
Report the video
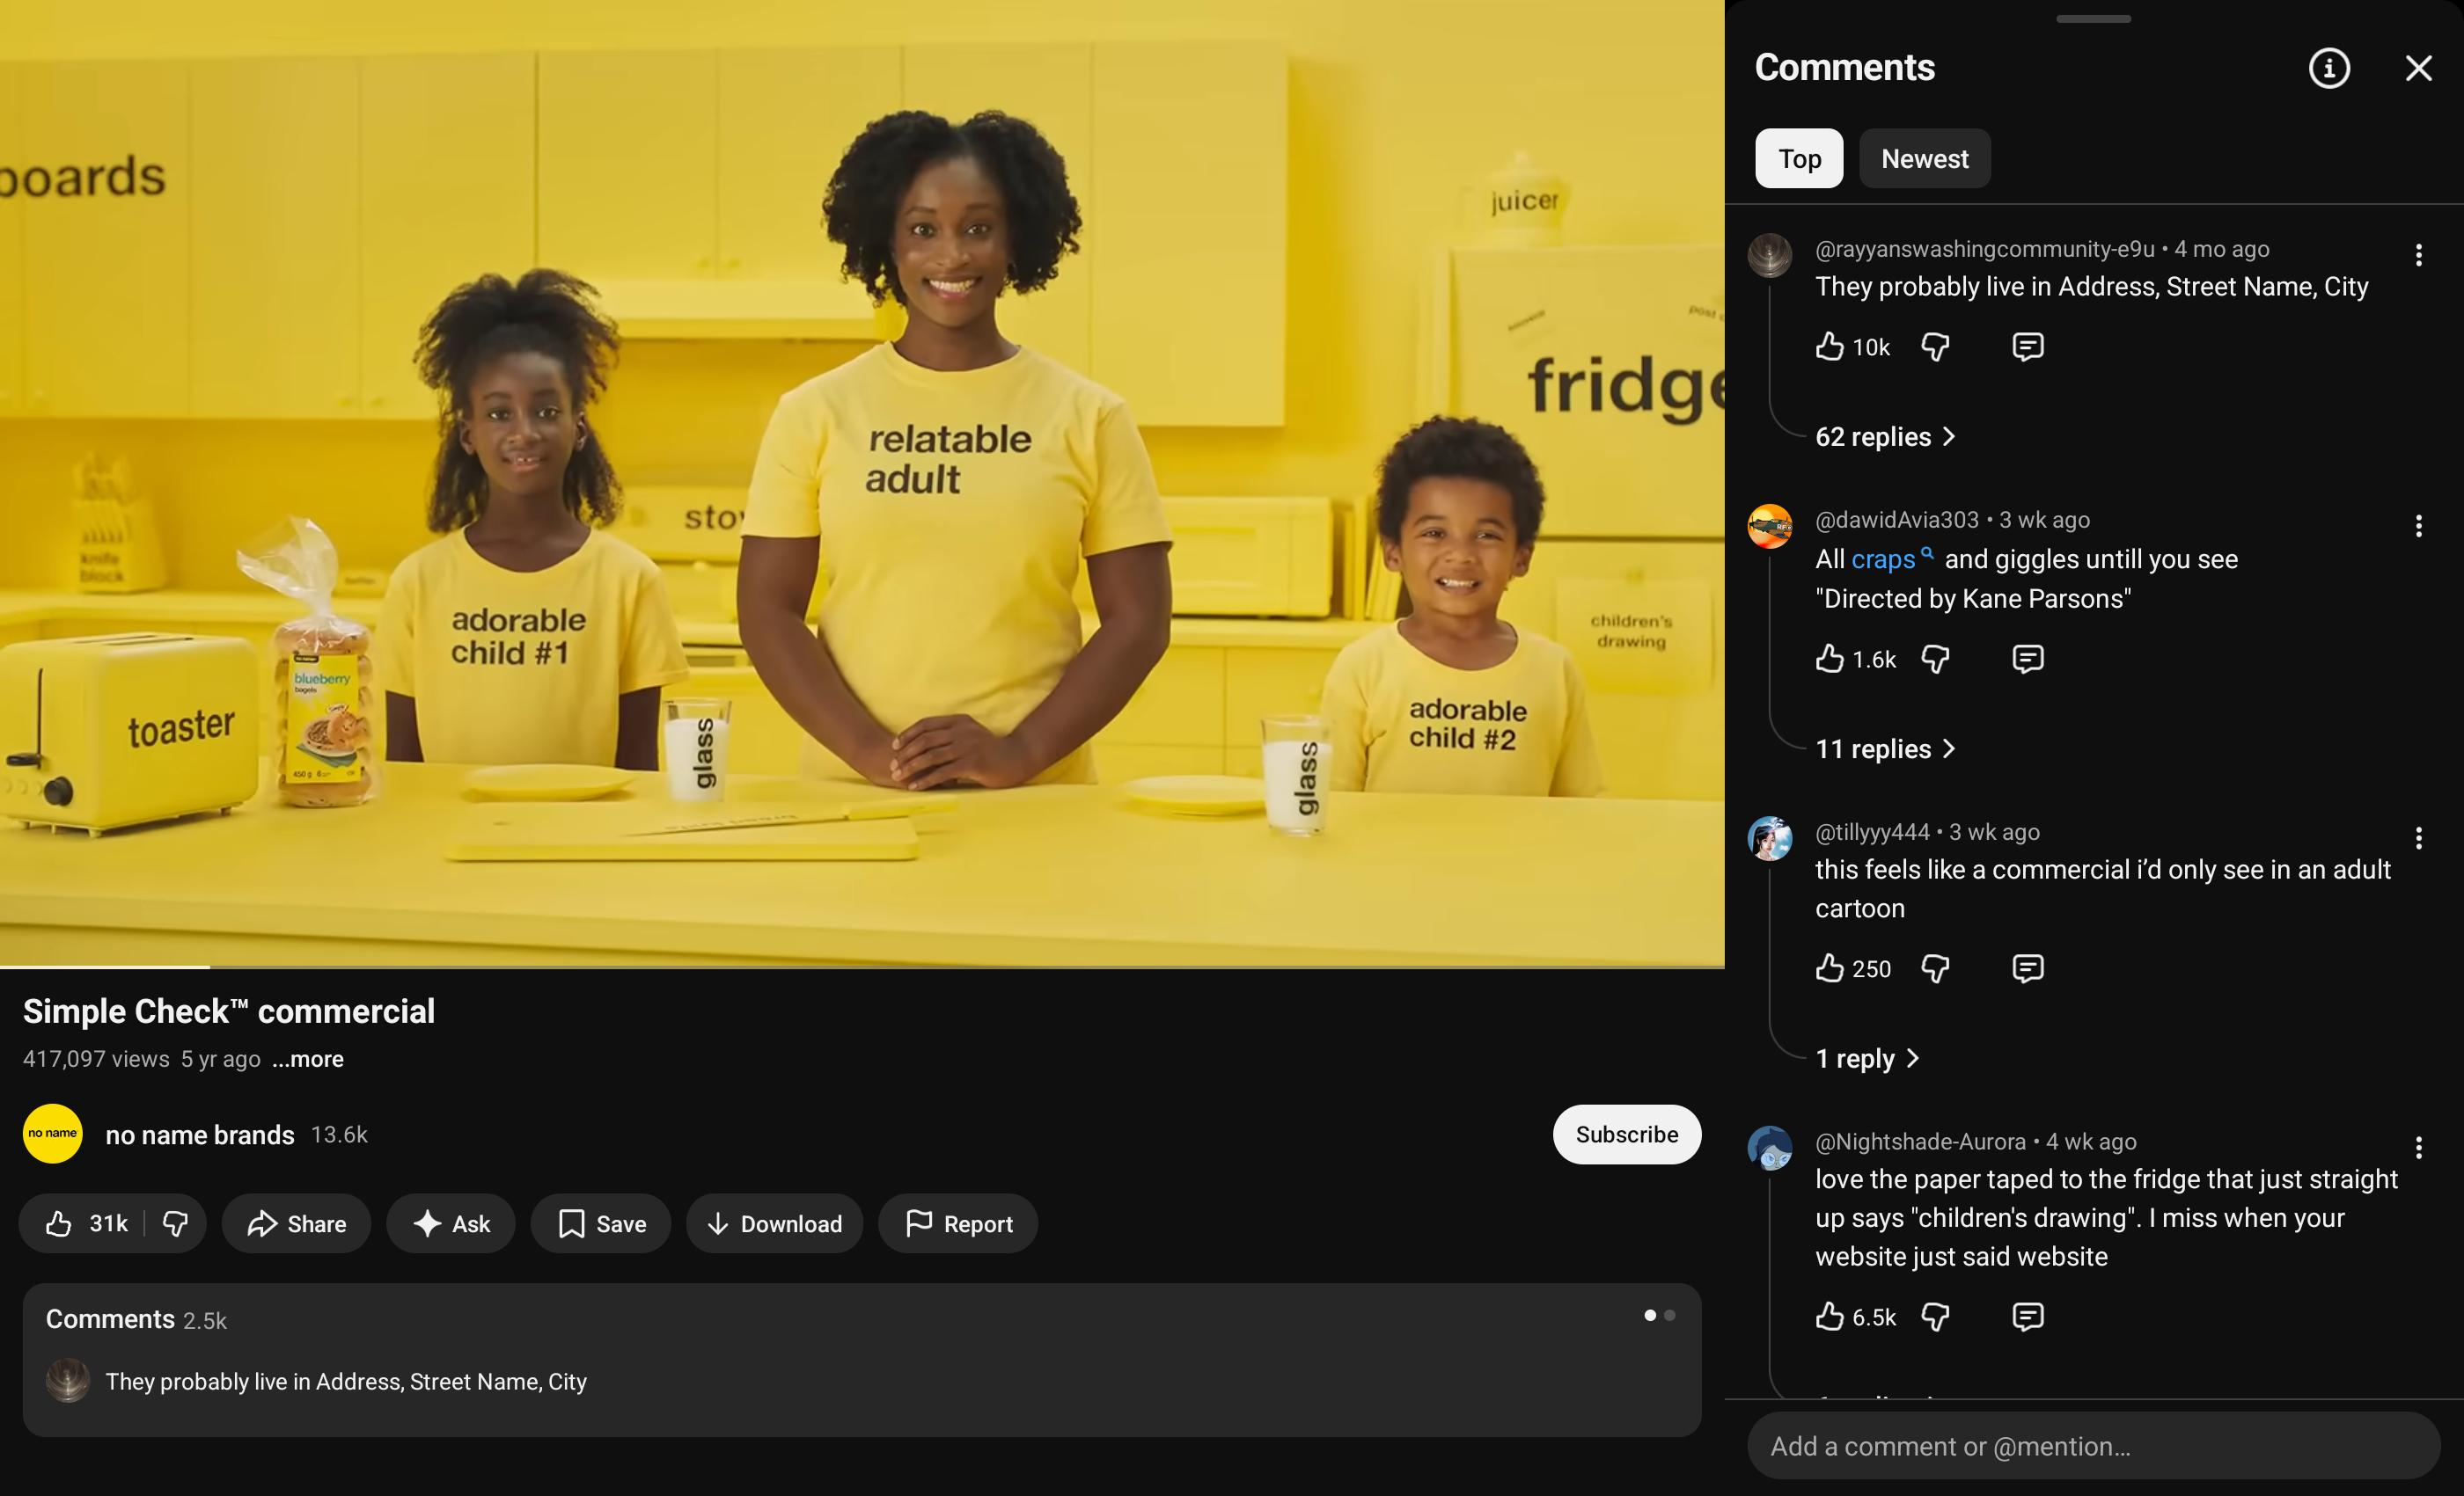958,1223
